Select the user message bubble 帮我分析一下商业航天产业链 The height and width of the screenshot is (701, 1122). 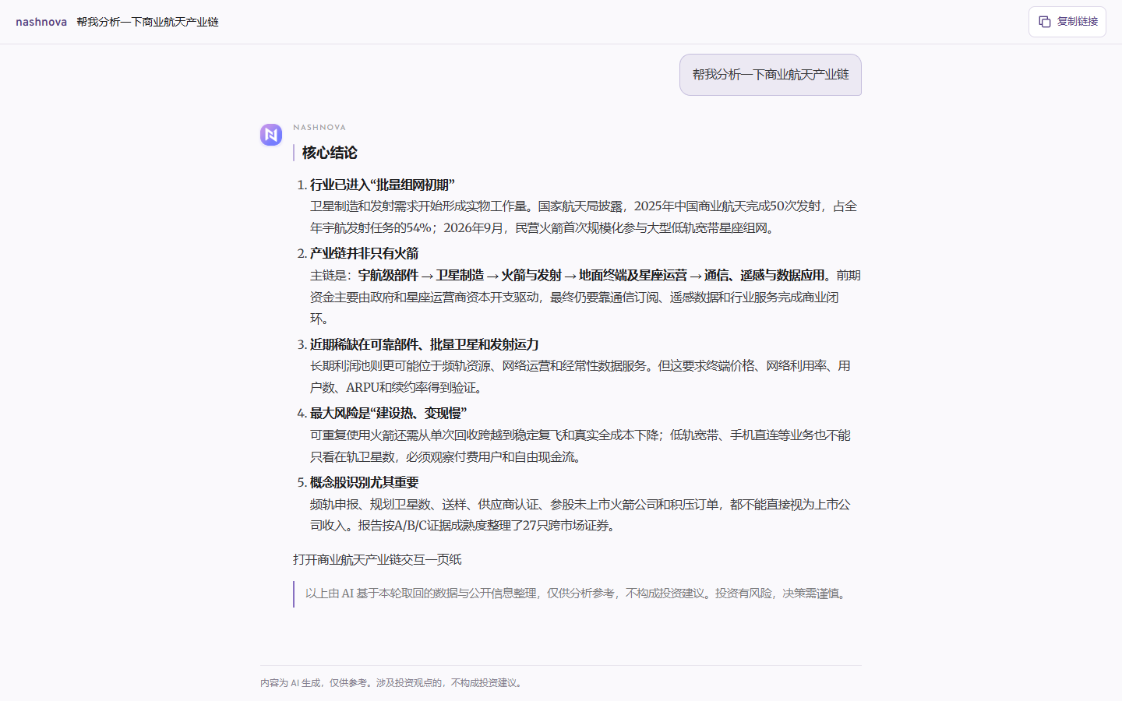tap(771, 75)
